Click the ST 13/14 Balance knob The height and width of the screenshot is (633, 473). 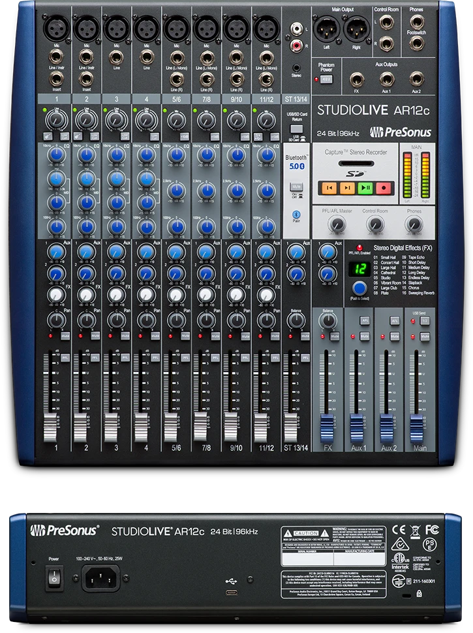click(296, 320)
